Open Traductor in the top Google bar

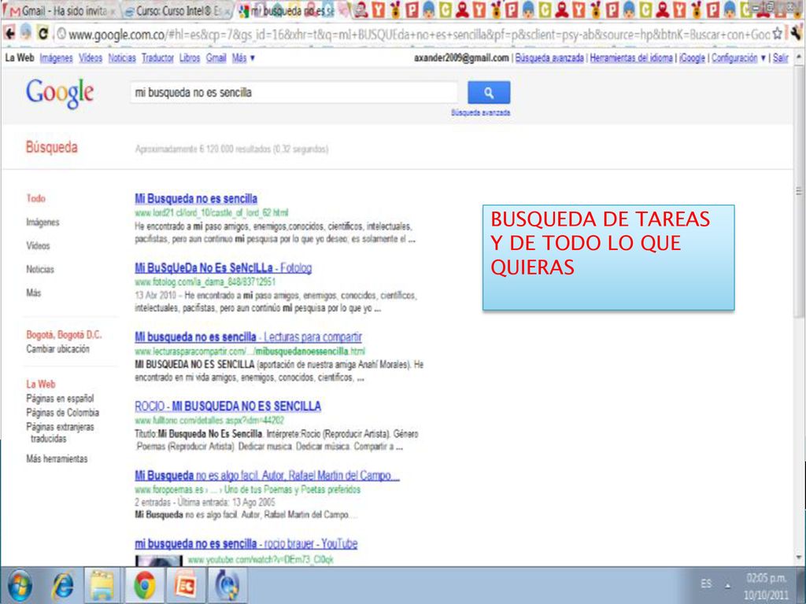click(157, 58)
